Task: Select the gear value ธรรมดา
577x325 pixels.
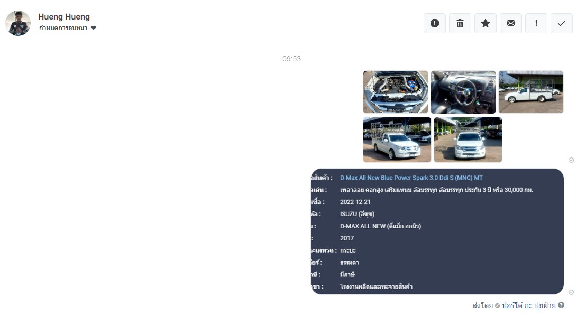Action: tap(350, 263)
